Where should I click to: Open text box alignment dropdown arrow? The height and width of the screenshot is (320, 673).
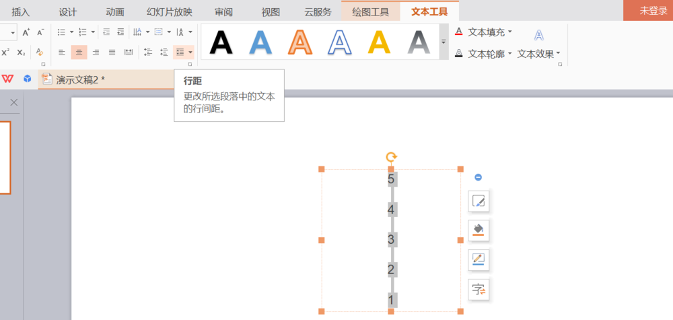pyautogui.click(x=169, y=32)
